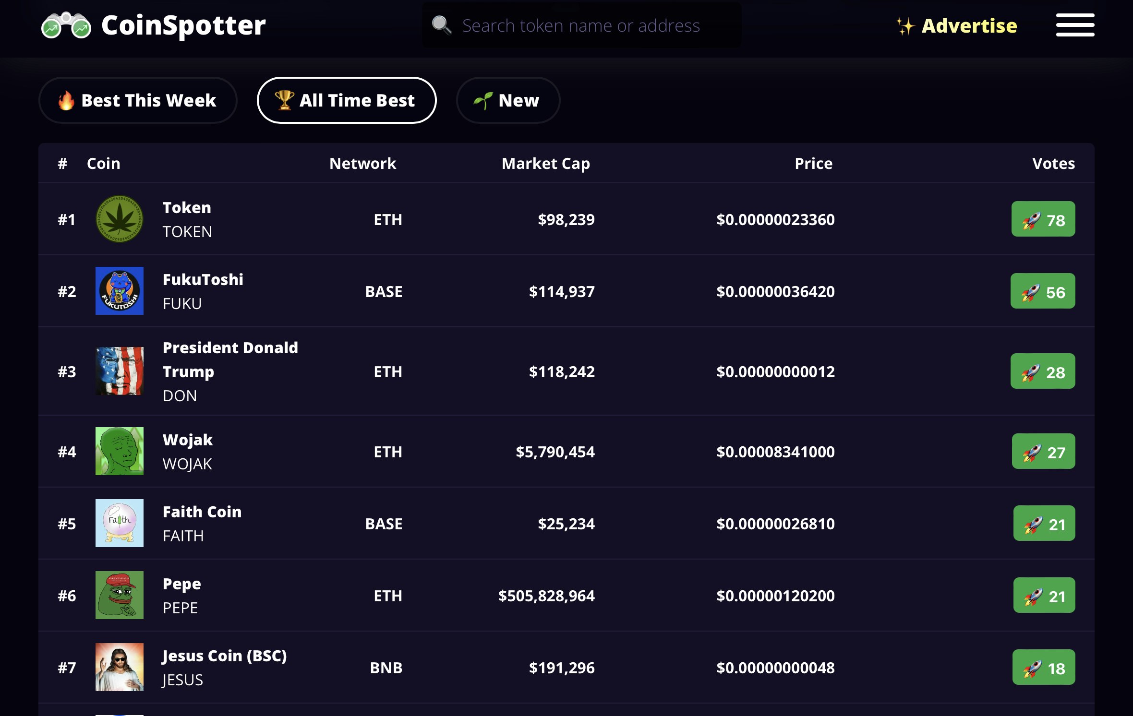Image resolution: width=1133 pixels, height=716 pixels.
Task: Click the FUKU ticker symbol
Action: click(x=182, y=303)
